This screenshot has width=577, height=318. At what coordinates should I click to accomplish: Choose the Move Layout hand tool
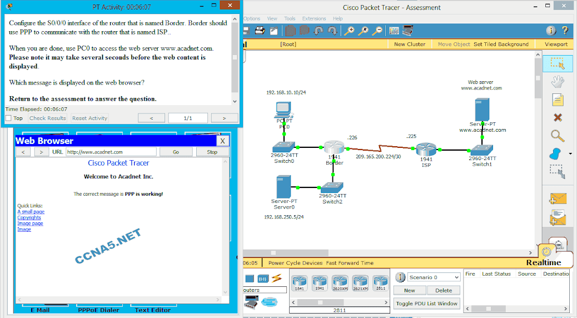[x=558, y=82]
